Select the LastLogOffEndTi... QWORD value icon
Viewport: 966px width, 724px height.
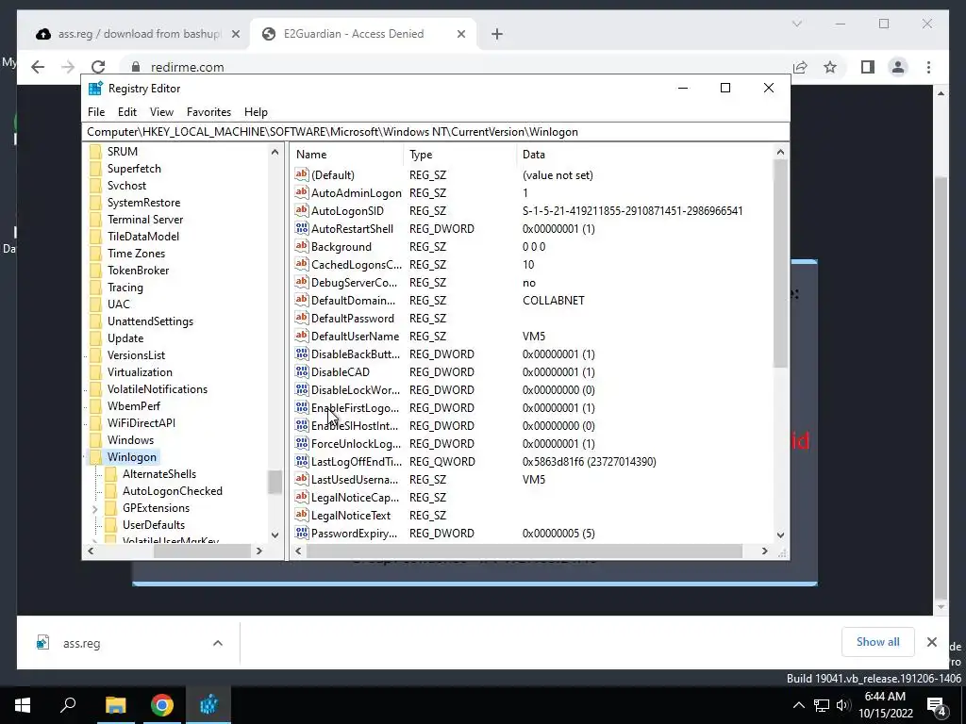point(301,461)
